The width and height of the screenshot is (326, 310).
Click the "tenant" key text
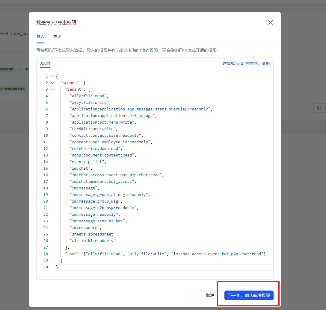point(74,89)
